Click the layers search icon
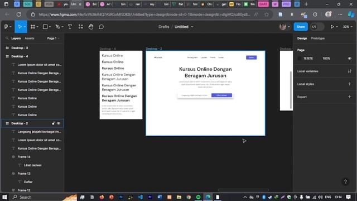This screenshot has width=357, height=201. pyautogui.click(x=7, y=39)
